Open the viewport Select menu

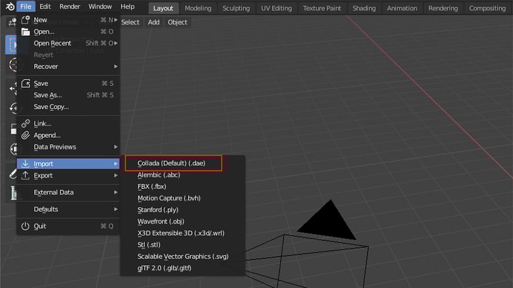coord(130,22)
